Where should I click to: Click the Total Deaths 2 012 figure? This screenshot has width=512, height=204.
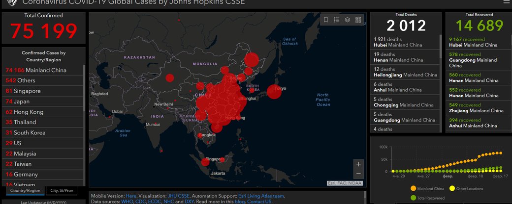[406, 25]
